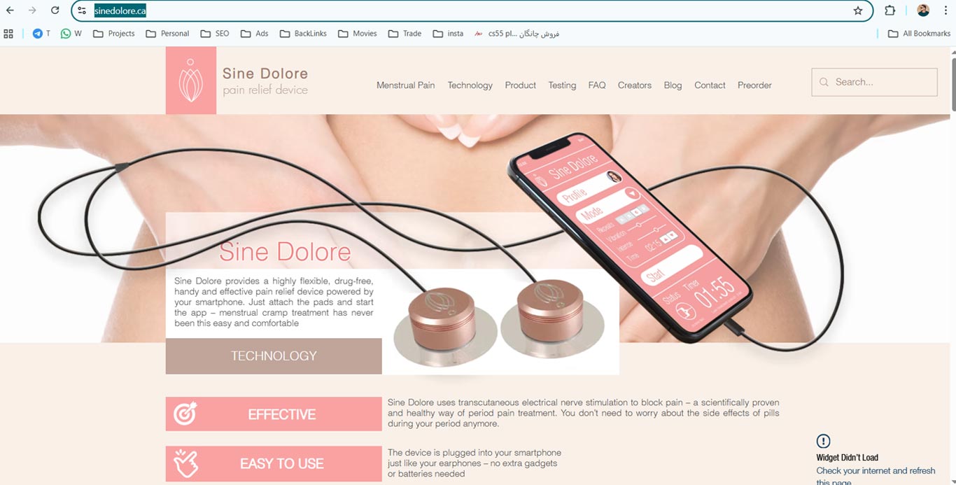Click the browser back arrow
Screen dimensions: 956x485
tap(10, 10)
